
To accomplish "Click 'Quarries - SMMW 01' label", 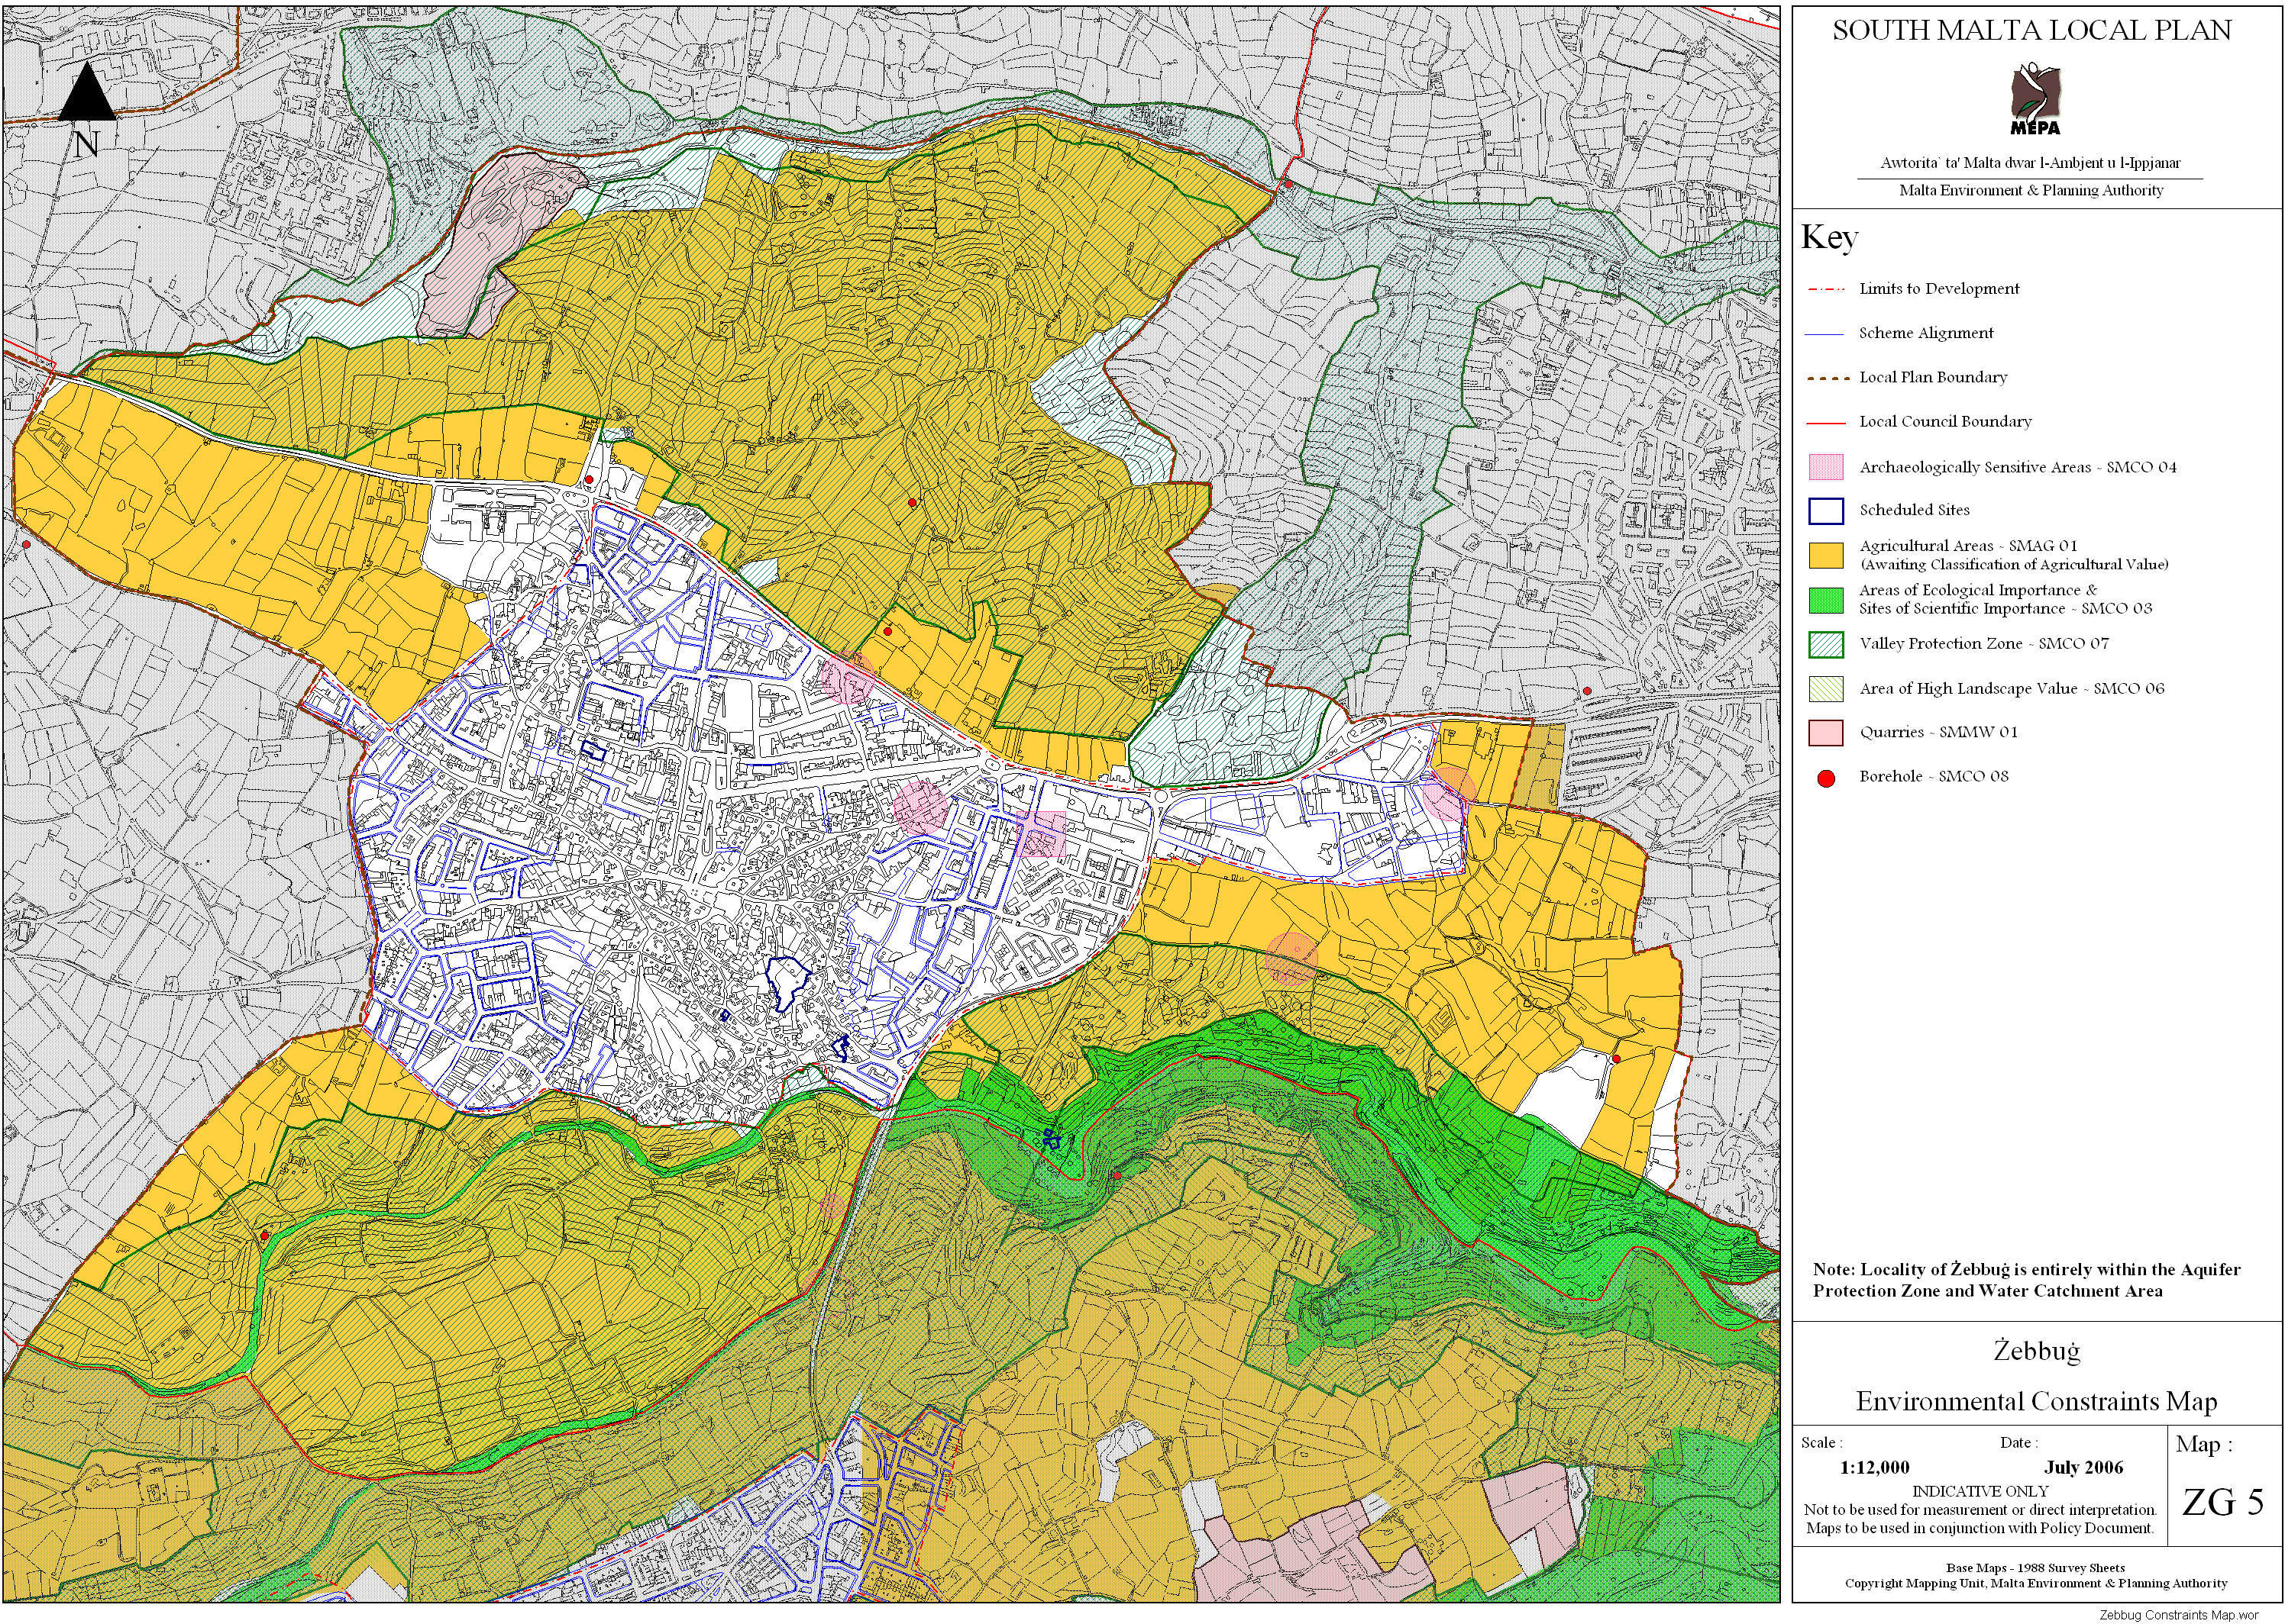I will click(x=1938, y=732).
